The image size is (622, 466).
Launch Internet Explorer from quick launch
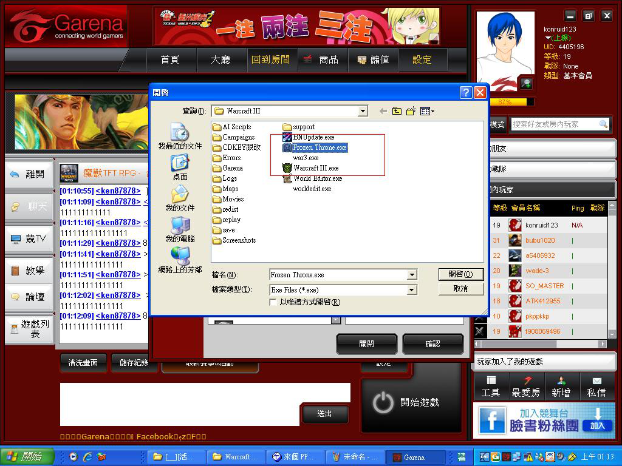click(x=87, y=457)
